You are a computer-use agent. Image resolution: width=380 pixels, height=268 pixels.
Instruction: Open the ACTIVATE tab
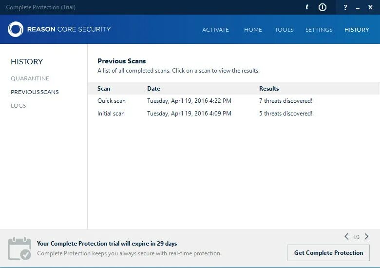coord(215,30)
